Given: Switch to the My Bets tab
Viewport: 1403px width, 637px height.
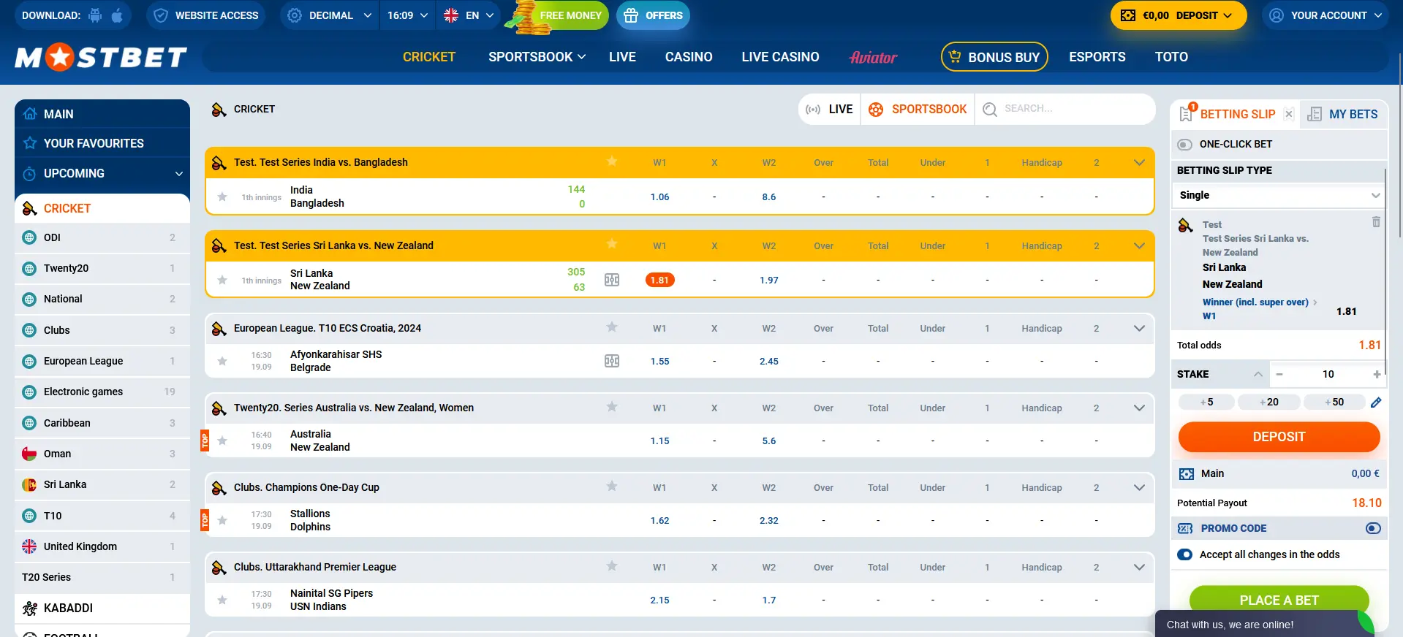Looking at the screenshot, I should 1344,114.
